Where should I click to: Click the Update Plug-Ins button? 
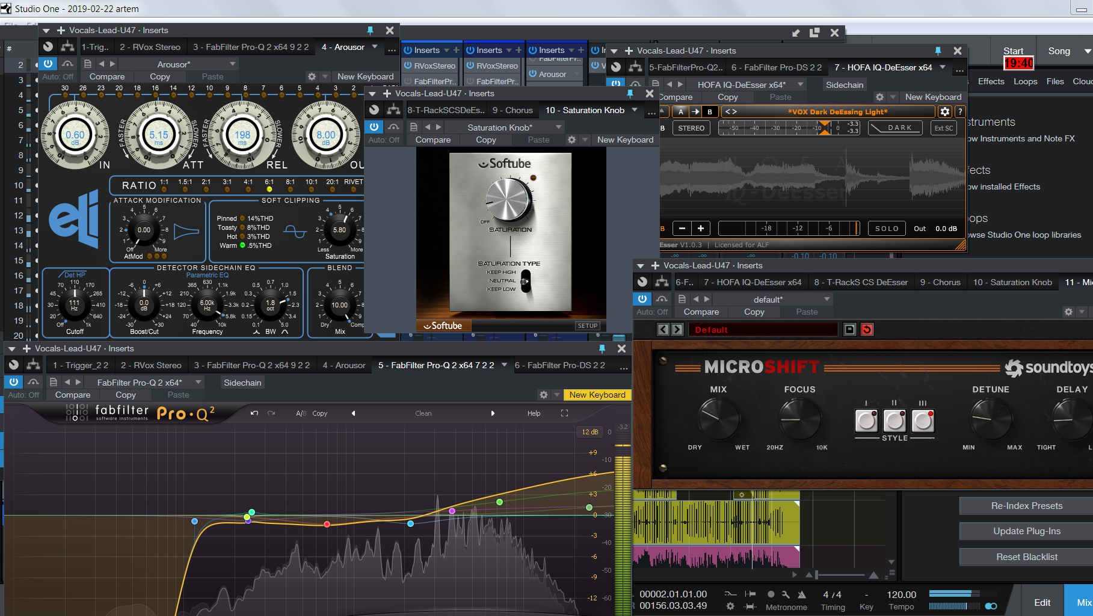coord(1026,531)
